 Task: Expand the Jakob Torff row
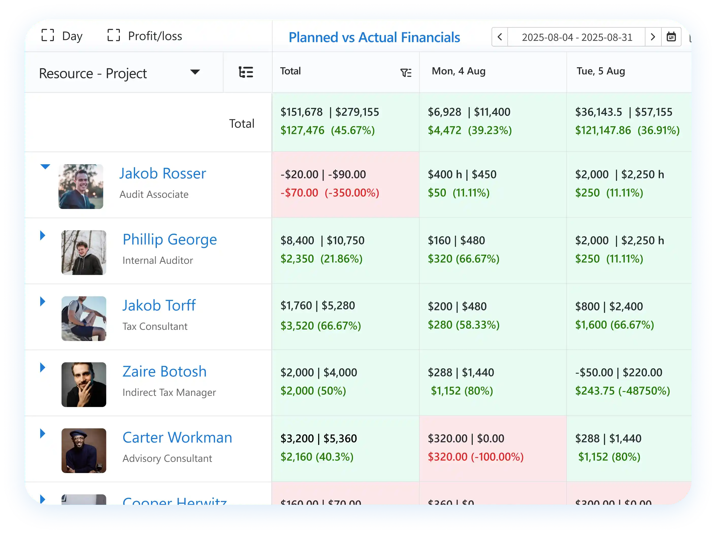coord(42,301)
